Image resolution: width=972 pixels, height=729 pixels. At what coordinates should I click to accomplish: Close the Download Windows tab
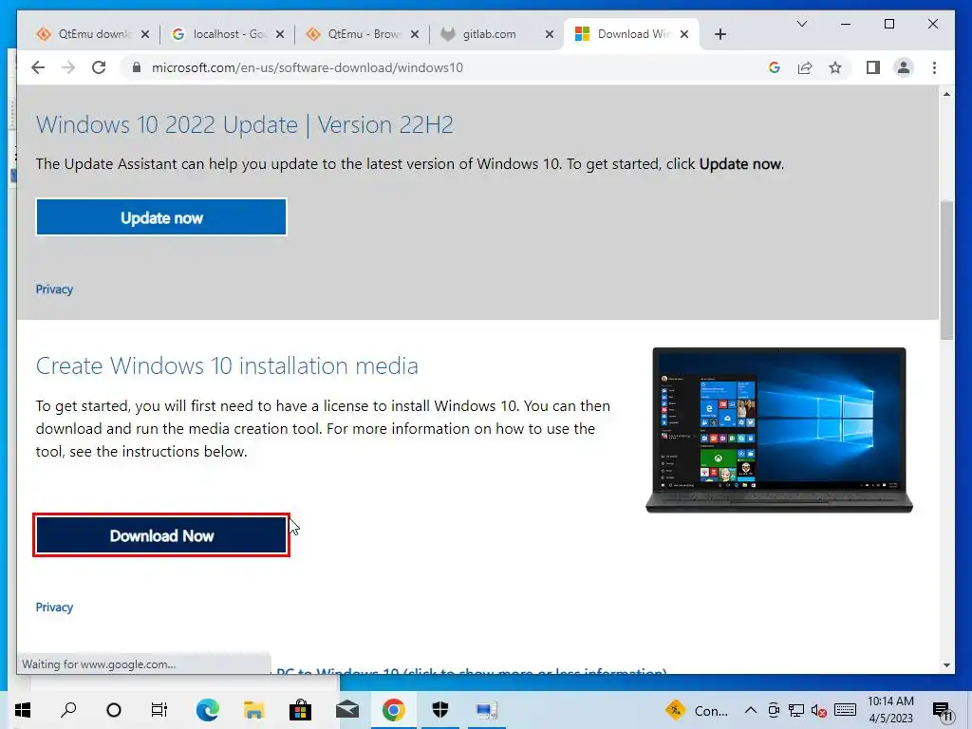tap(684, 34)
